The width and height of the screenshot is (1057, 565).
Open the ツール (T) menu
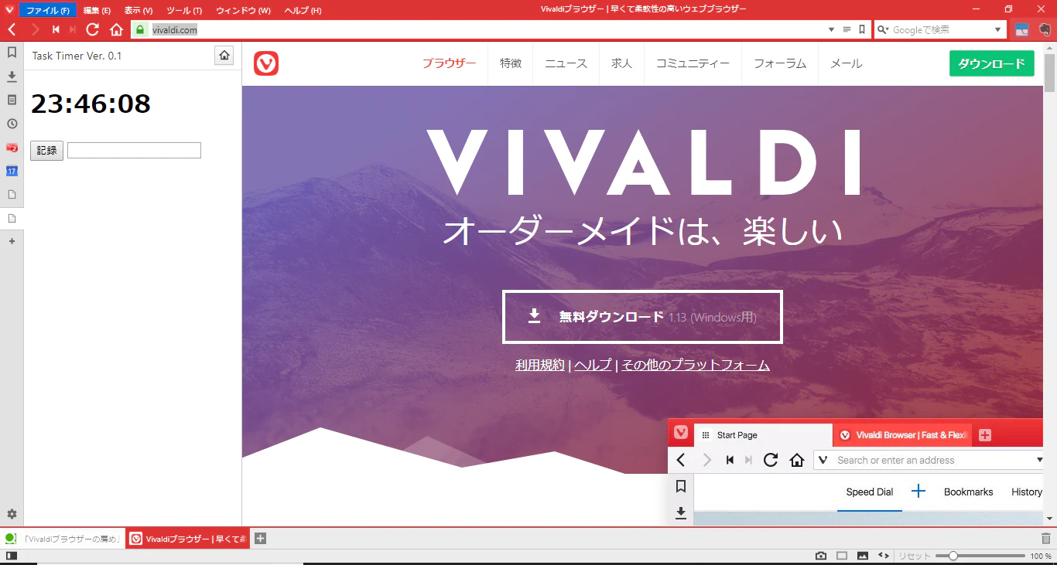[184, 10]
